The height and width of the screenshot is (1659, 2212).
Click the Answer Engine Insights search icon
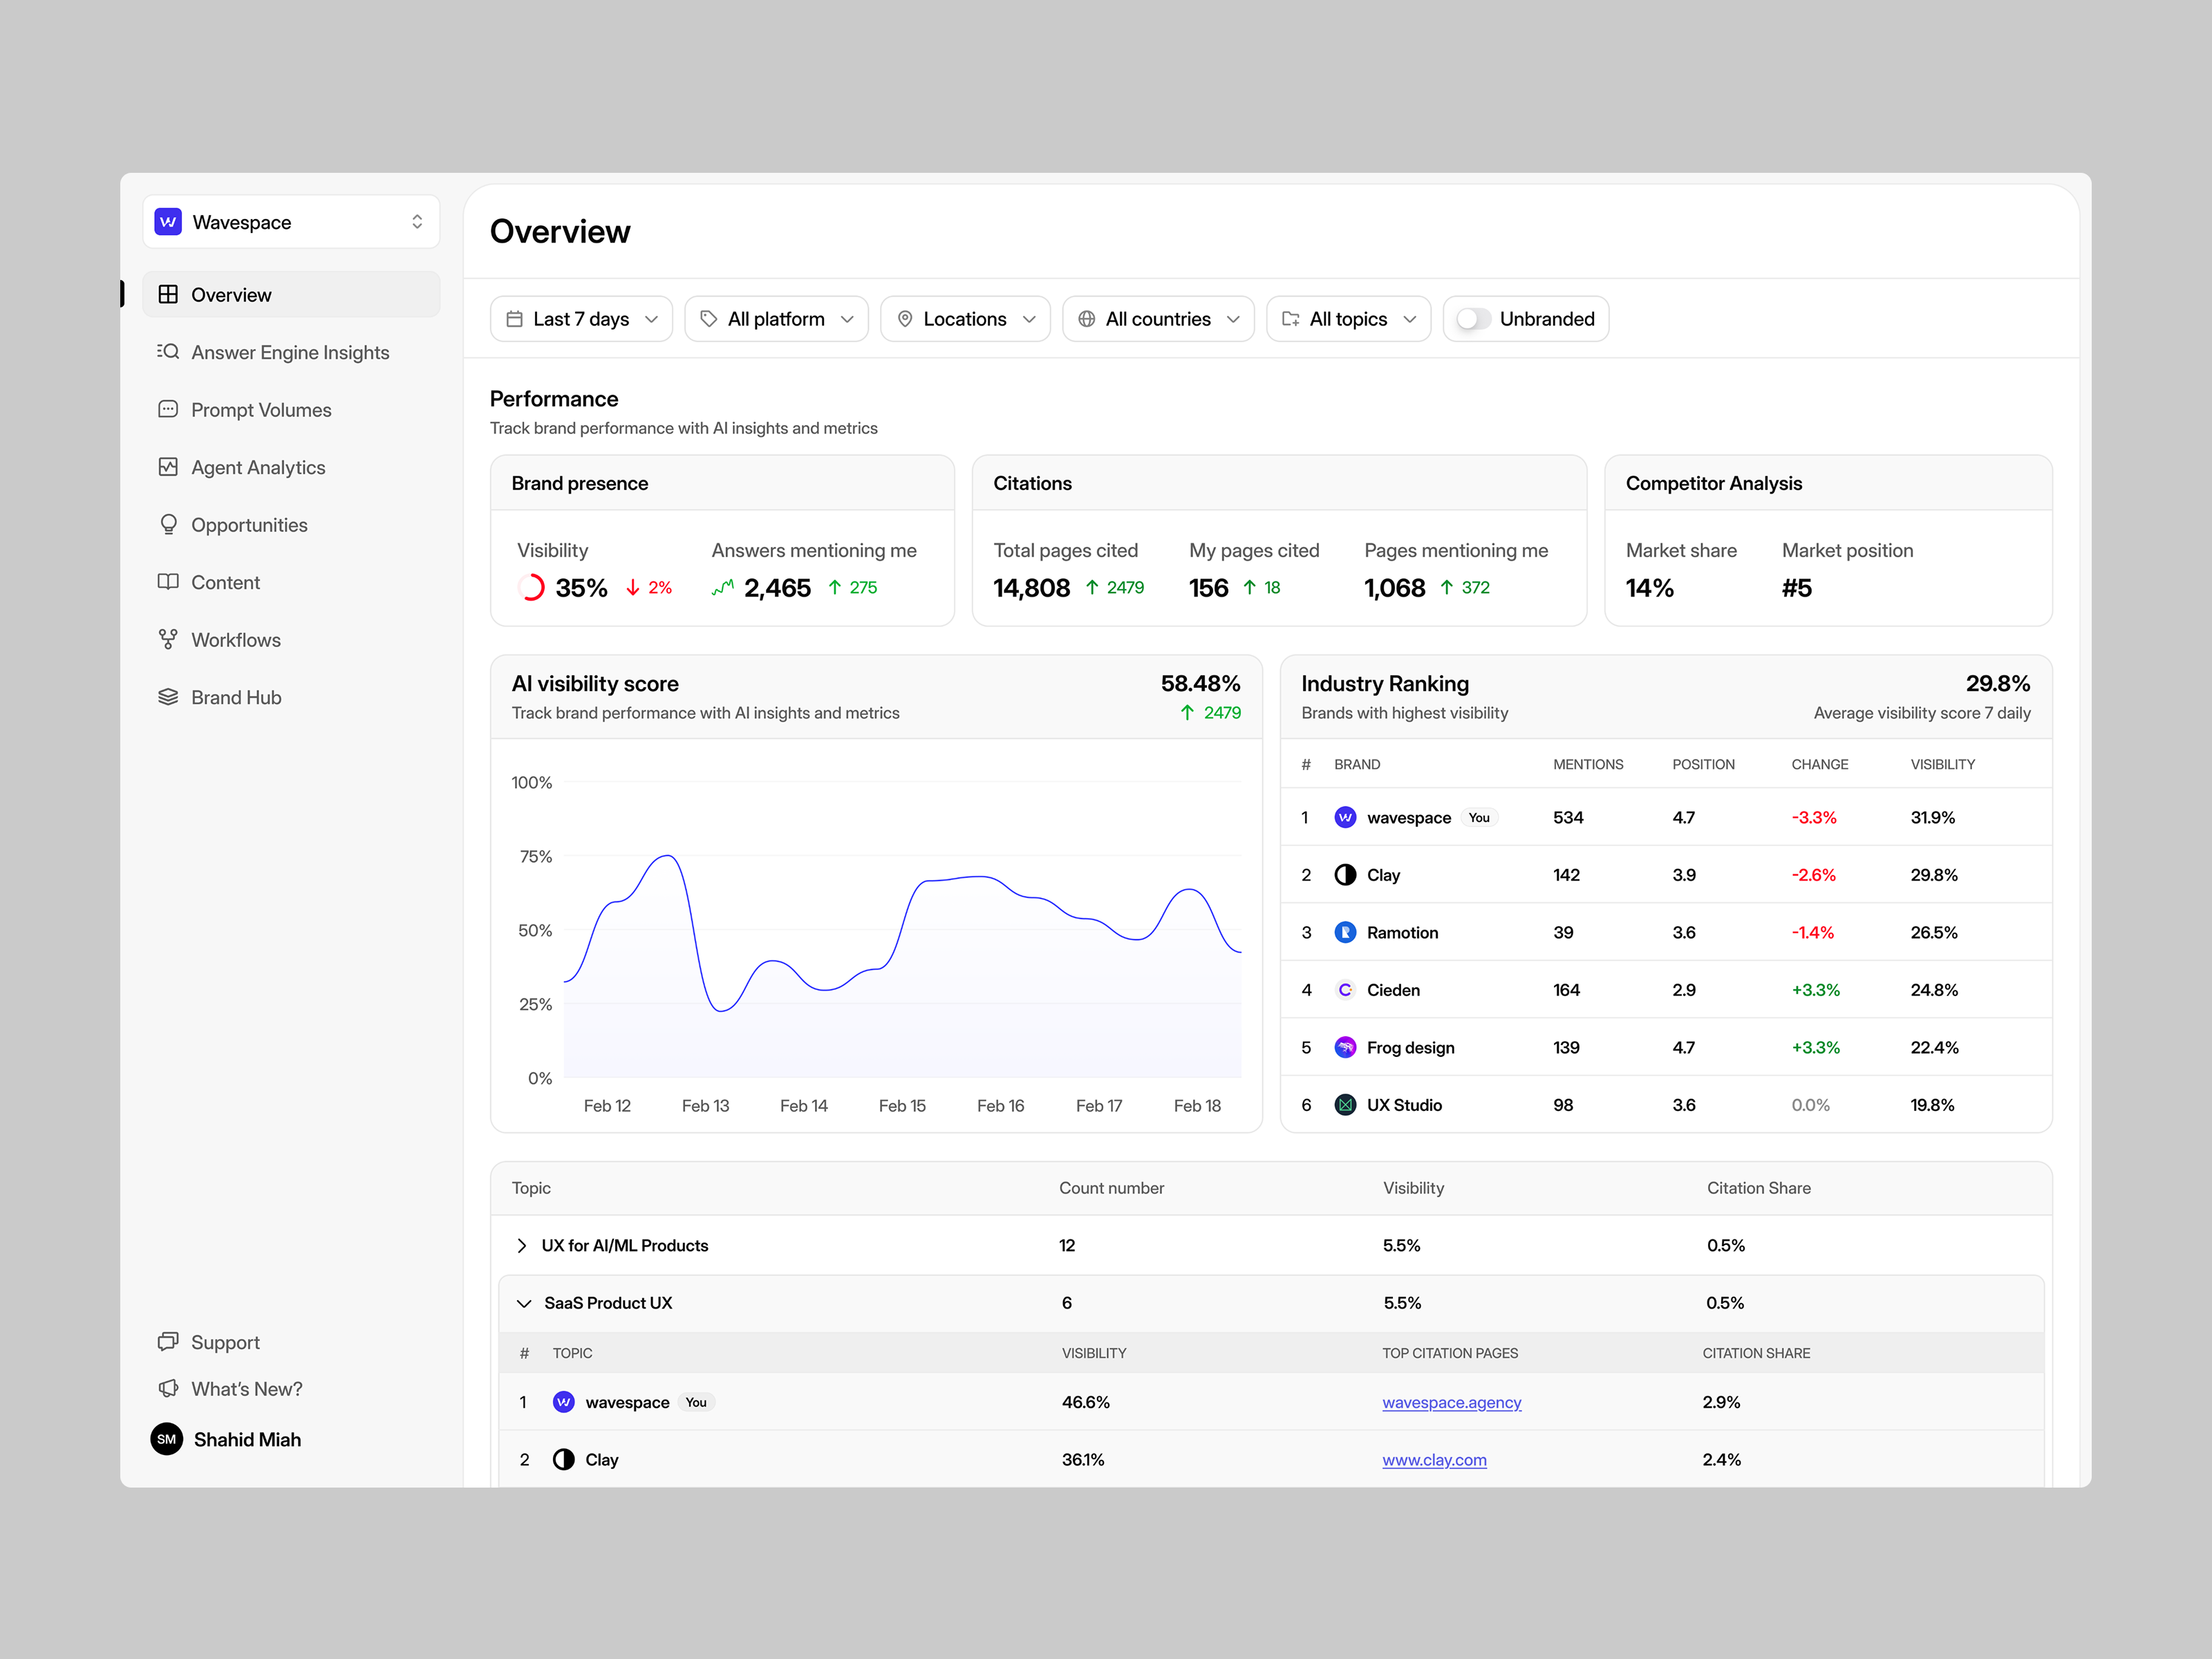(168, 352)
